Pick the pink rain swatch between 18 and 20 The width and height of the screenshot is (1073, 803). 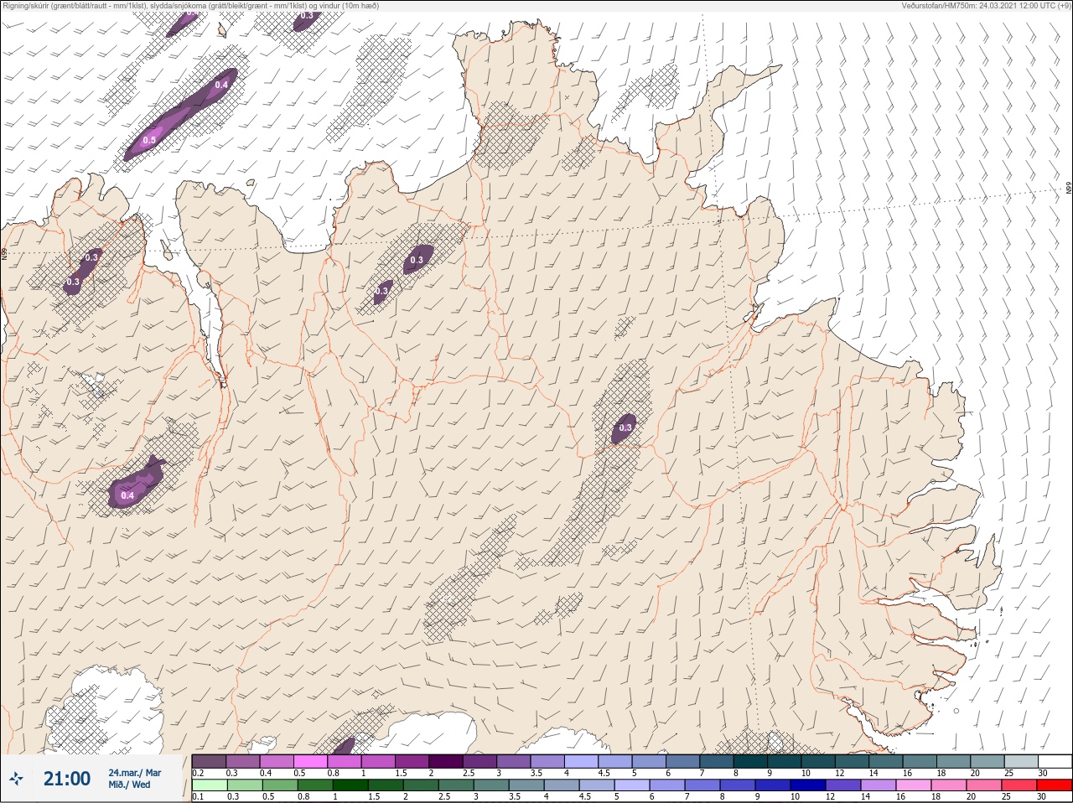pos(950,785)
